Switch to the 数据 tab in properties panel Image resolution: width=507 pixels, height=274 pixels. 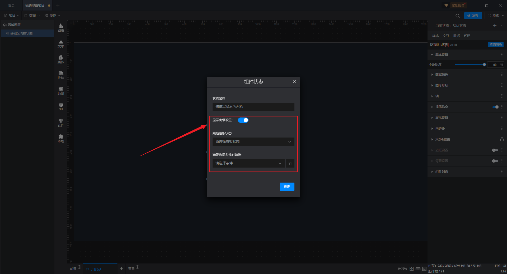(456, 36)
